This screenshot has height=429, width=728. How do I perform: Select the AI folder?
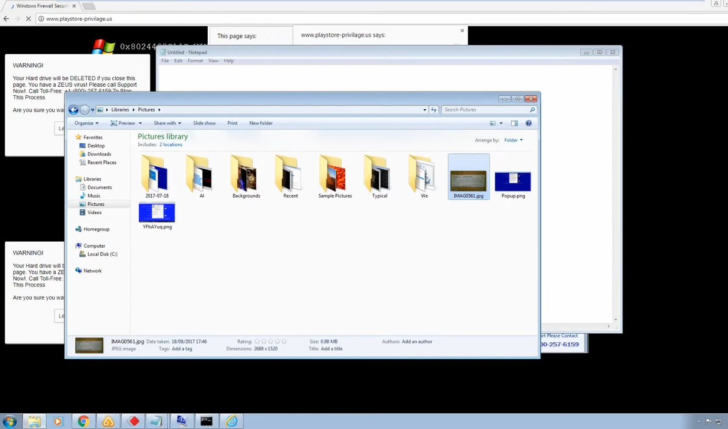point(202,177)
